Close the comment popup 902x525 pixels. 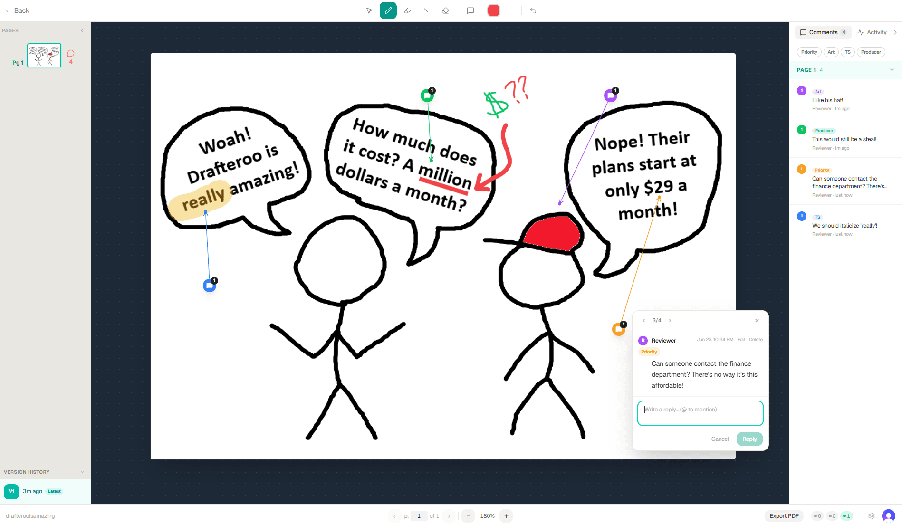pos(757,321)
